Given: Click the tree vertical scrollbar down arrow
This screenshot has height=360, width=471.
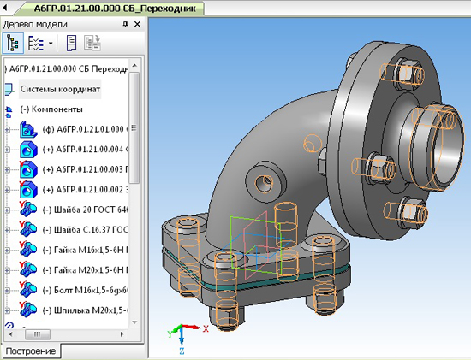Looking at the screenshot, I should (134, 322).
